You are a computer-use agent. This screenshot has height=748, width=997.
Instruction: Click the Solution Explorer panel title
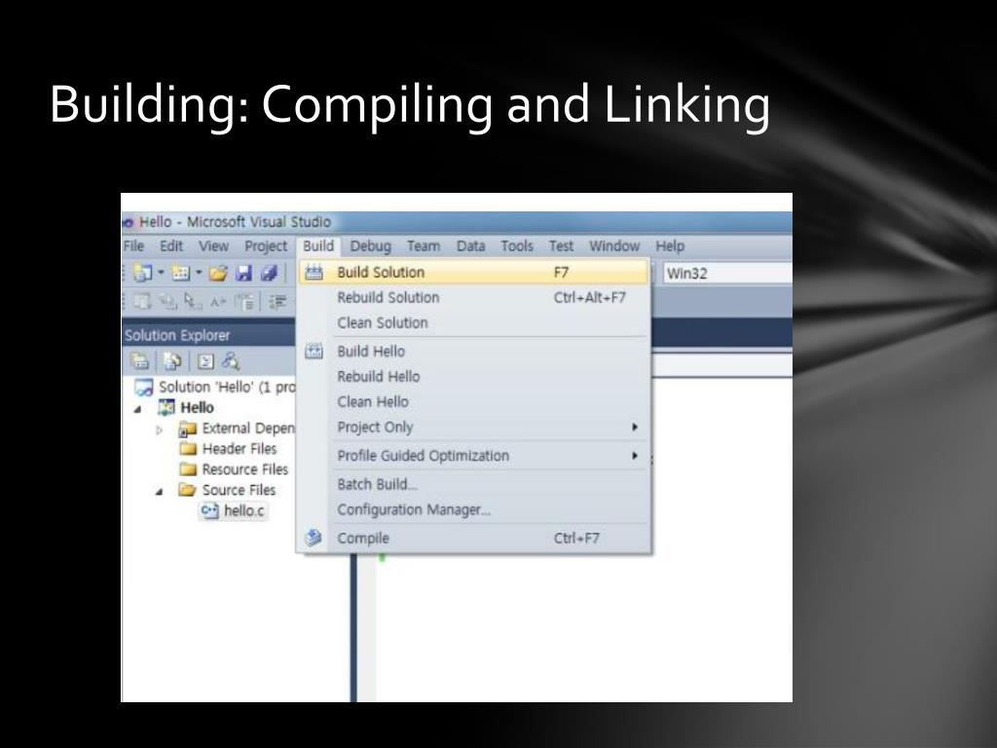coord(177,335)
